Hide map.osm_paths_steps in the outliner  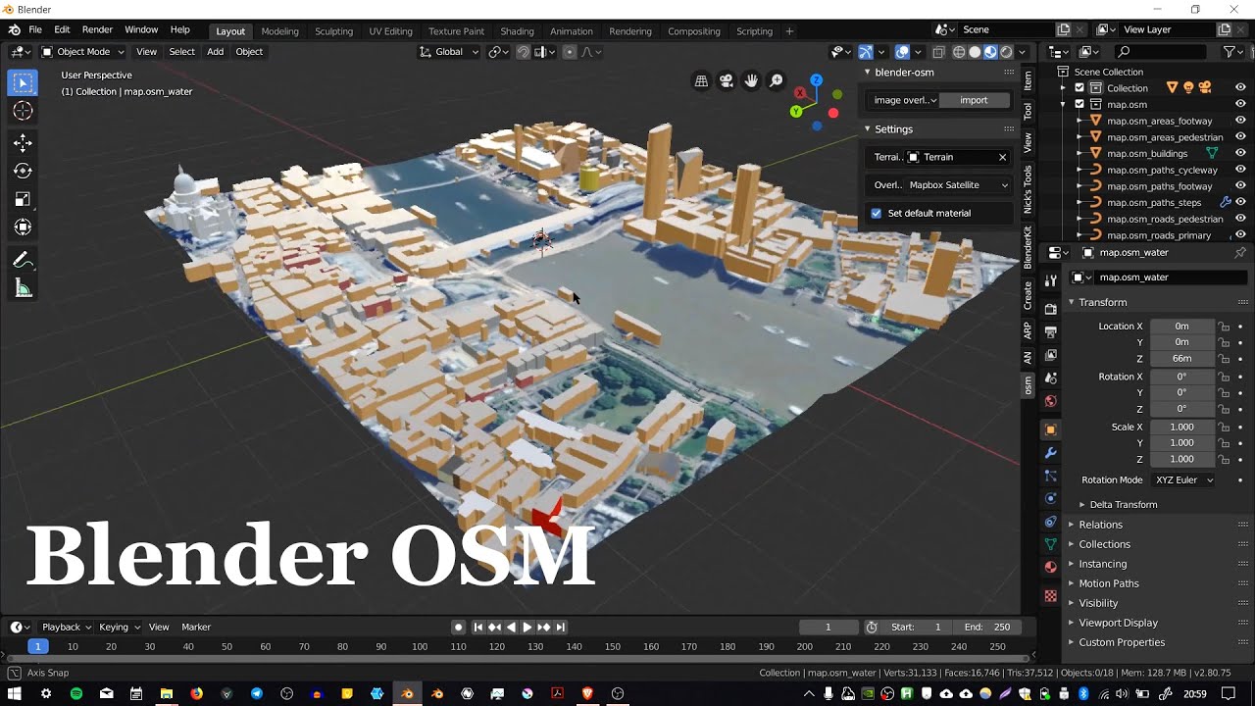(x=1240, y=203)
